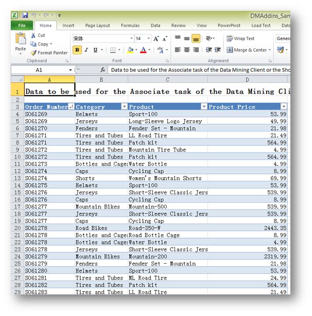Image resolution: width=312 pixels, height=316 pixels.
Task: Open Customize Quick Access Toolbar arrow
Action: point(59,15)
